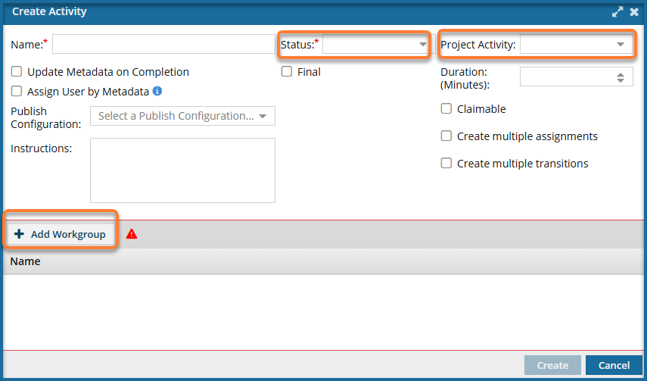Screen dimensions: 647x381
Task: Click the Name column header
Action: pos(25,261)
